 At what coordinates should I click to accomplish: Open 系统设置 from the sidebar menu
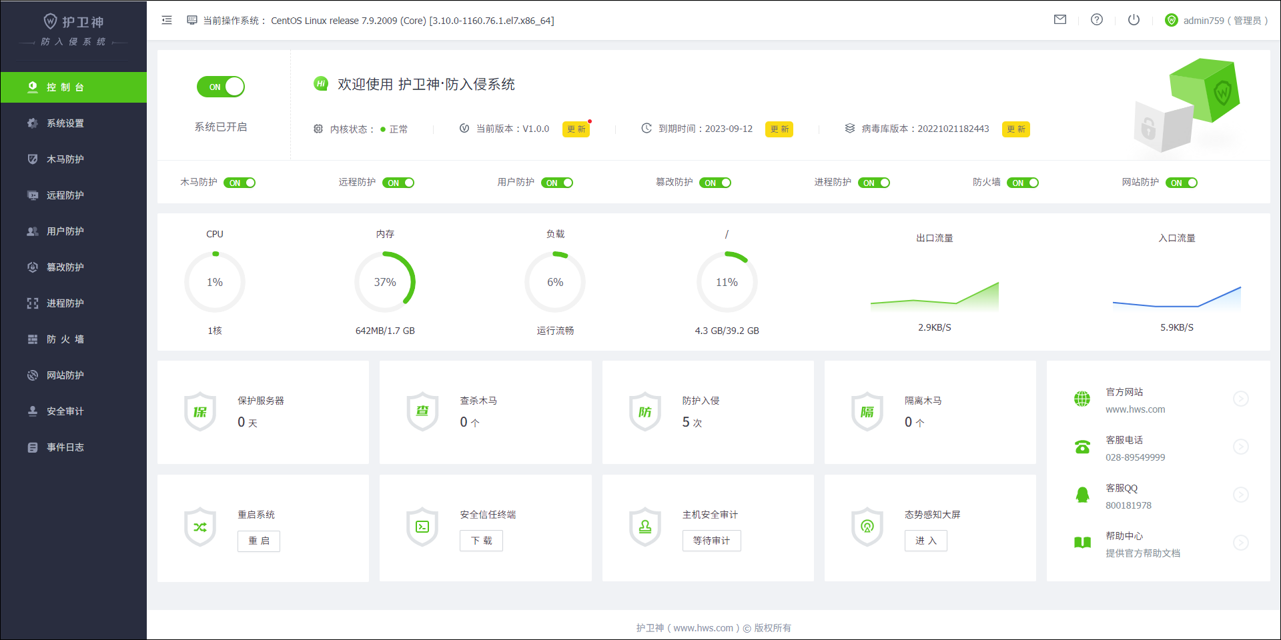pyautogui.click(x=65, y=123)
